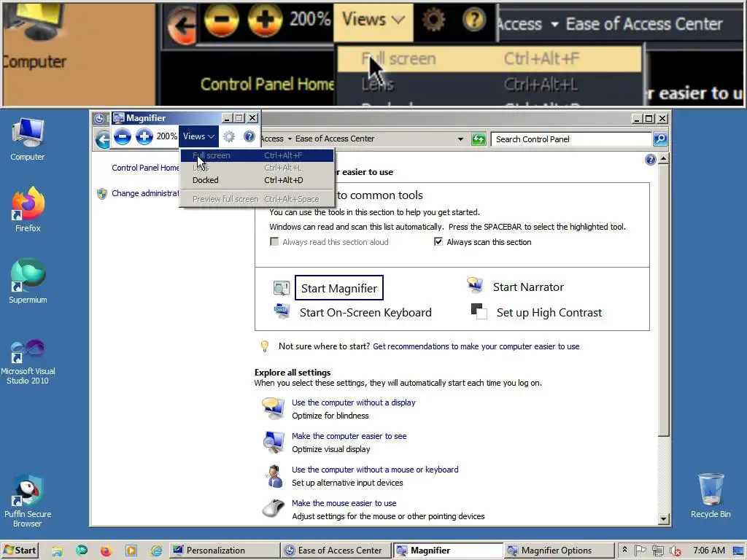This screenshot has width=747, height=560.
Task: Click the Narrator icon
Action: 475,285
